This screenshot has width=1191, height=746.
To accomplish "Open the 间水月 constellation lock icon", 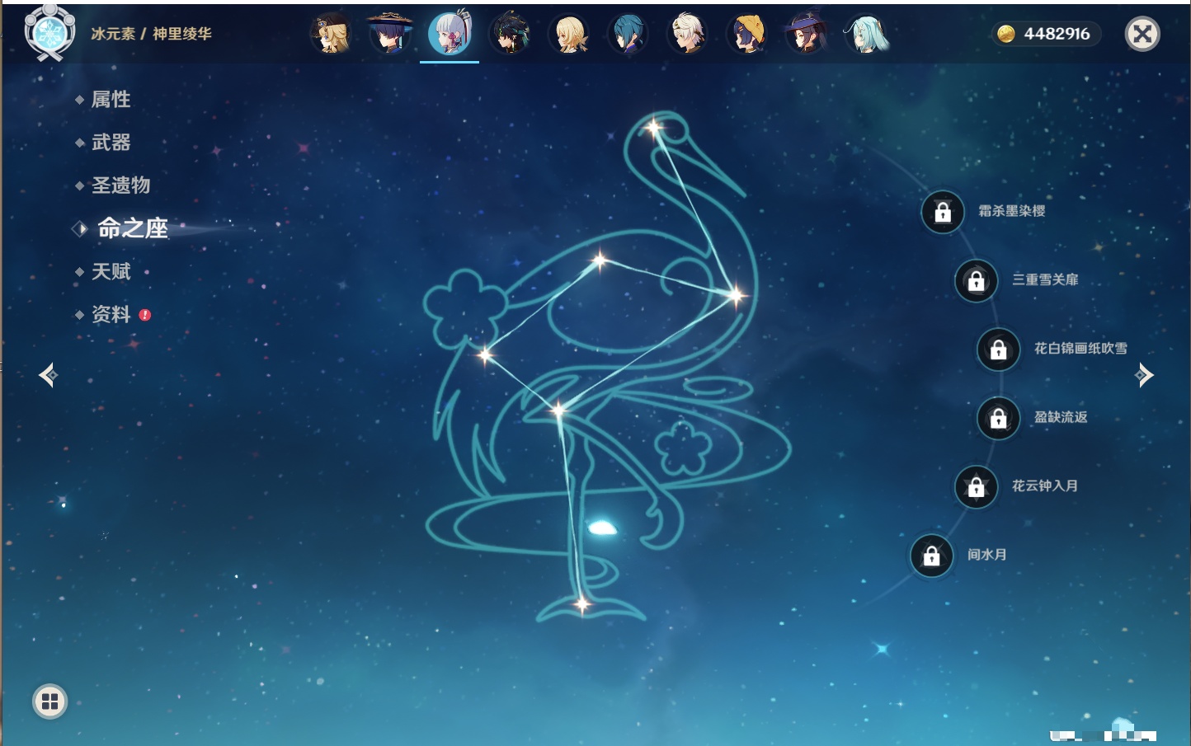I will click(x=932, y=556).
